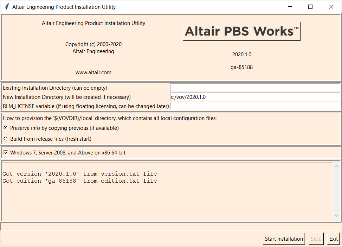Click the Existing Installation Directory field
The height and width of the screenshot is (247, 342).
click(255, 88)
